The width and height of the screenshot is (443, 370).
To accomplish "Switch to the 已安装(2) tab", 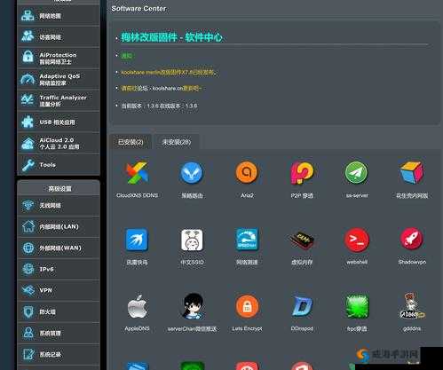I will click(x=131, y=142).
